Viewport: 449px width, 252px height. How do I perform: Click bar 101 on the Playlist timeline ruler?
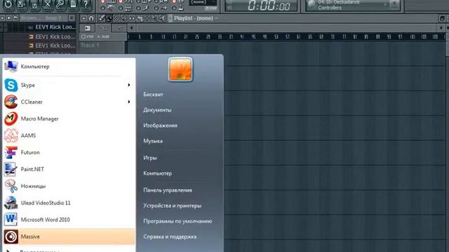(413, 36)
